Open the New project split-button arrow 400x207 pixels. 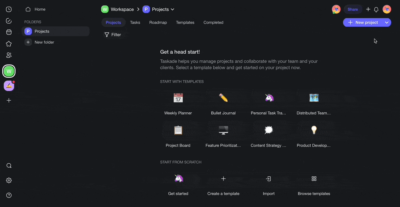click(x=387, y=22)
